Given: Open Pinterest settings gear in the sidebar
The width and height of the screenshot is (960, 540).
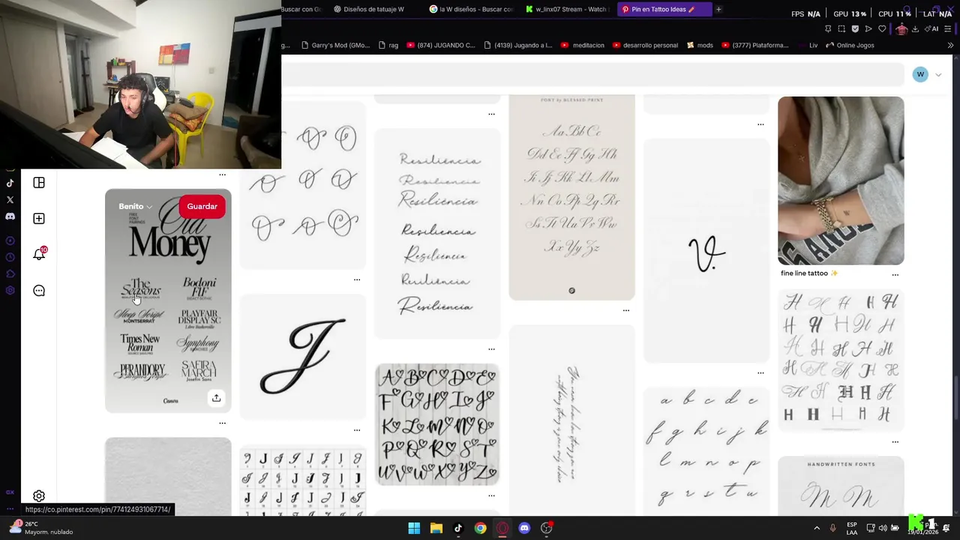Looking at the screenshot, I should point(39,496).
